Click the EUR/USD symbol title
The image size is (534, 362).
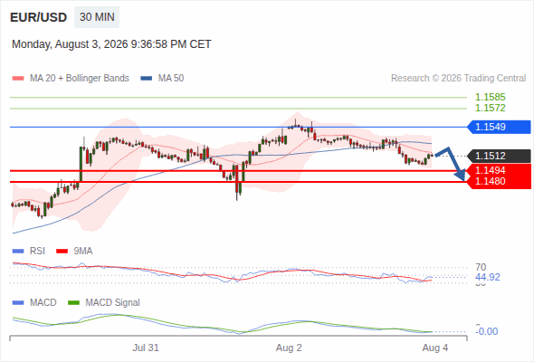[x=39, y=17]
